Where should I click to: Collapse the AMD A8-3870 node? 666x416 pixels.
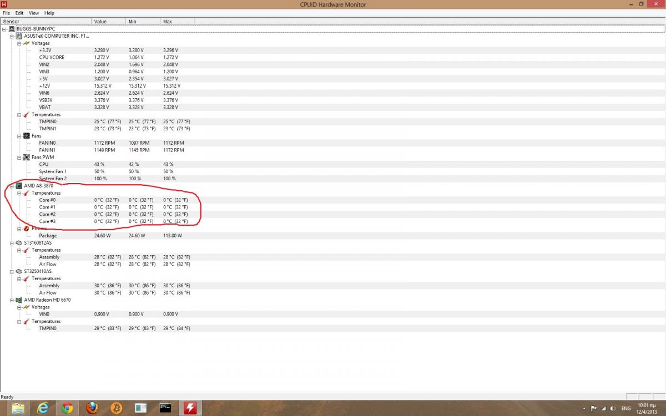[12, 186]
